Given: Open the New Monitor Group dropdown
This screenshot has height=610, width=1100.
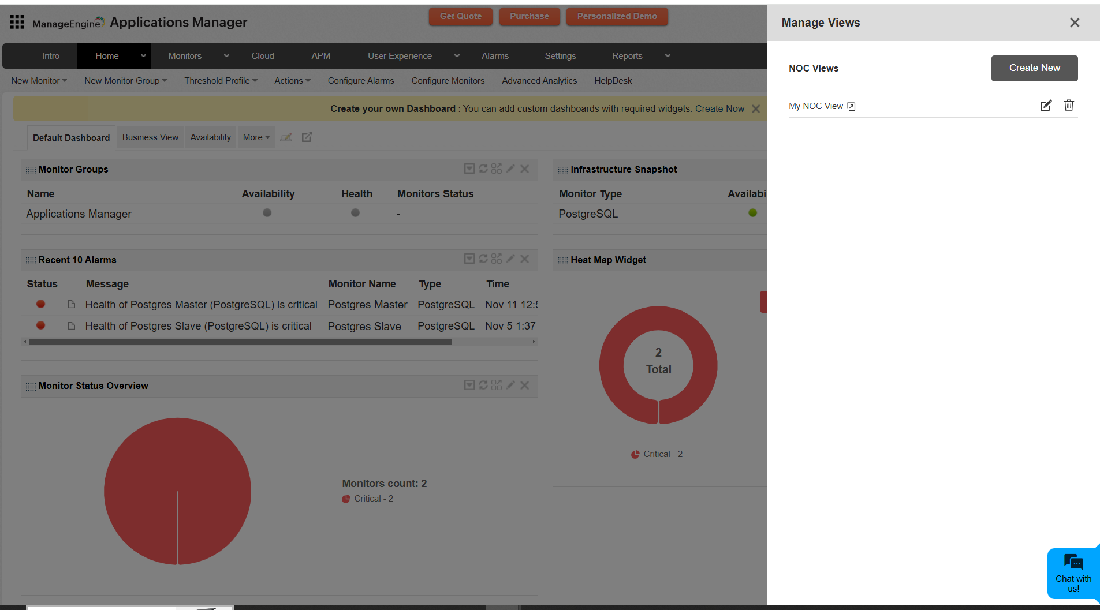Looking at the screenshot, I should pos(126,81).
